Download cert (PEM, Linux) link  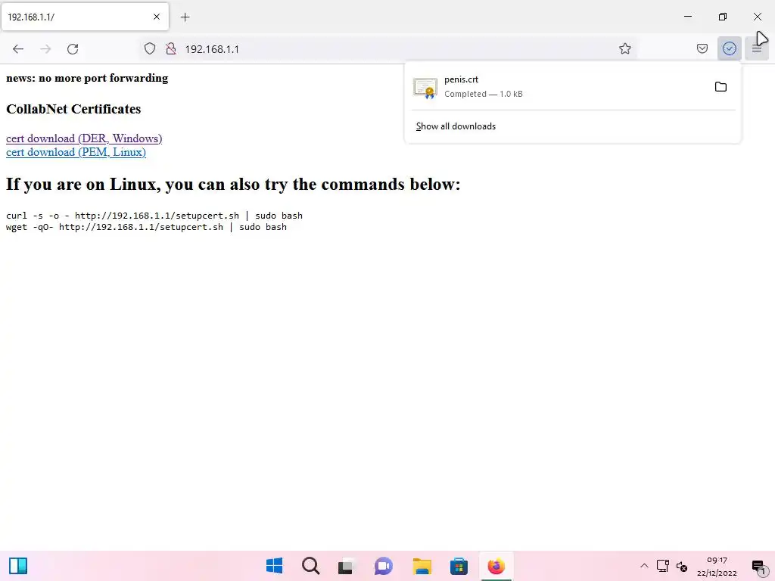tap(76, 152)
